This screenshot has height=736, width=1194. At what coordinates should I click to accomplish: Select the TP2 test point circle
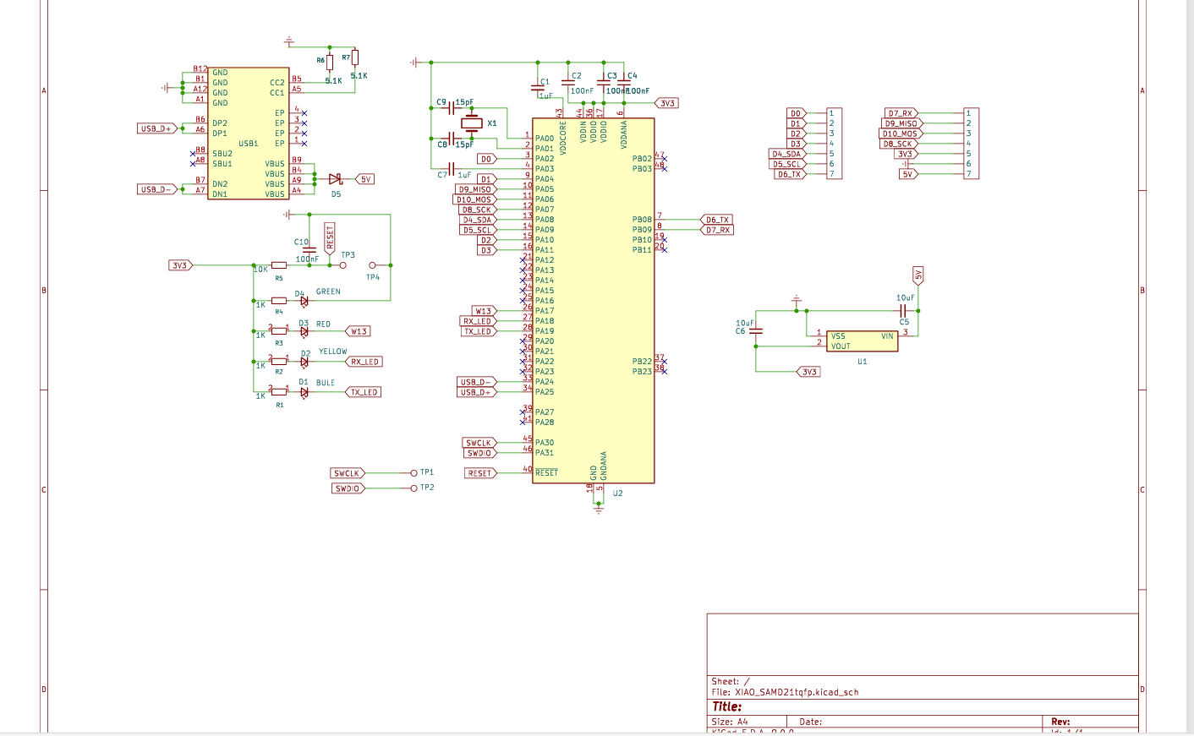coord(414,488)
